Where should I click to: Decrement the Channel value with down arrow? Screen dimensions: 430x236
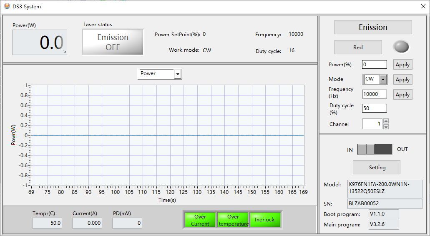tap(386, 126)
